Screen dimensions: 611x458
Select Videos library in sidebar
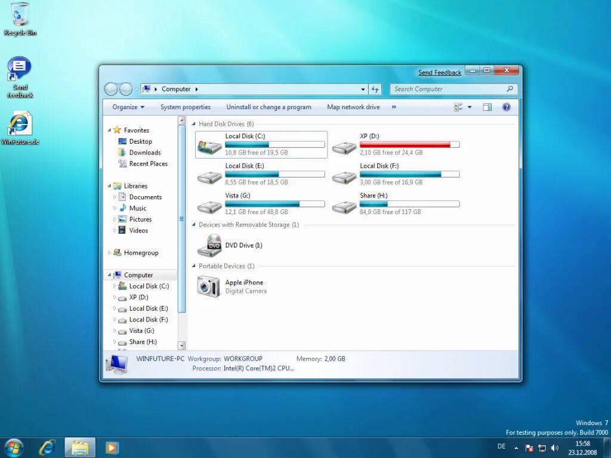(138, 230)
